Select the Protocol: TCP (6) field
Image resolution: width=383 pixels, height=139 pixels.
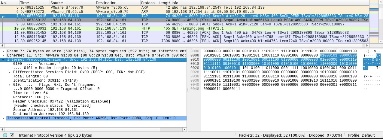32,97
